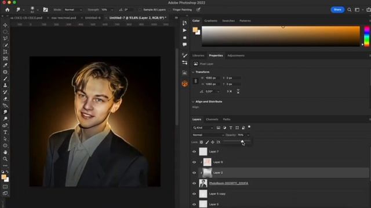Open the Paths tab
This screenshot has height=208, width=371.
coord(227,120)
